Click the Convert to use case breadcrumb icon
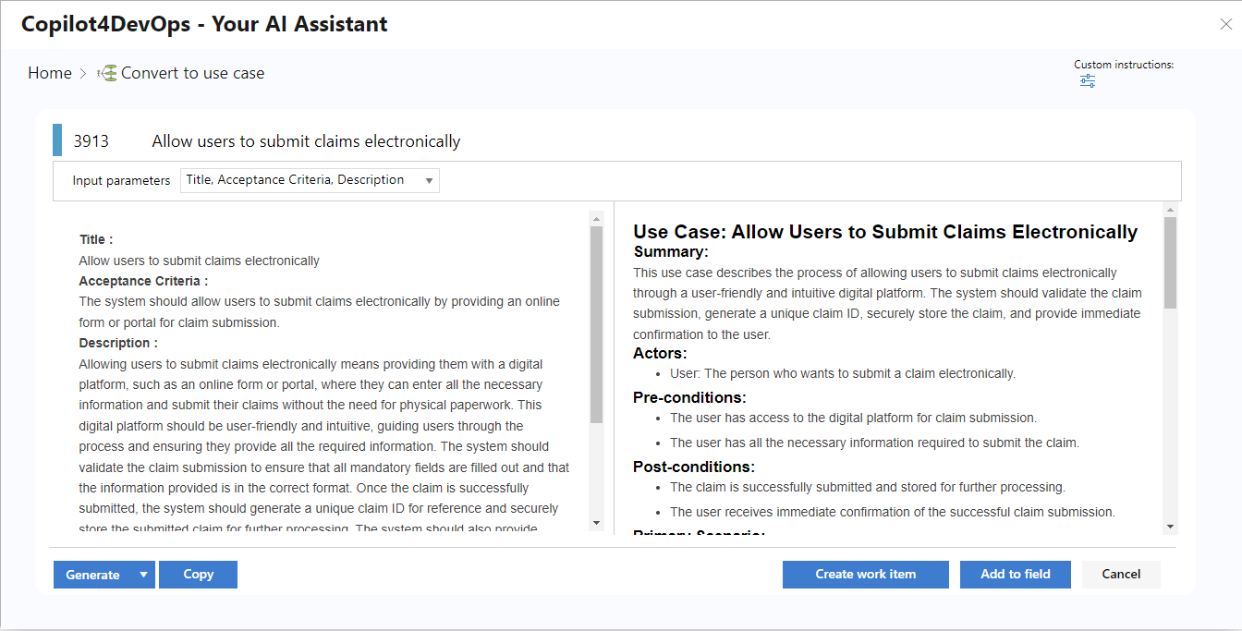The height and width of the screenshot is (631, 1242). point(107,73)
